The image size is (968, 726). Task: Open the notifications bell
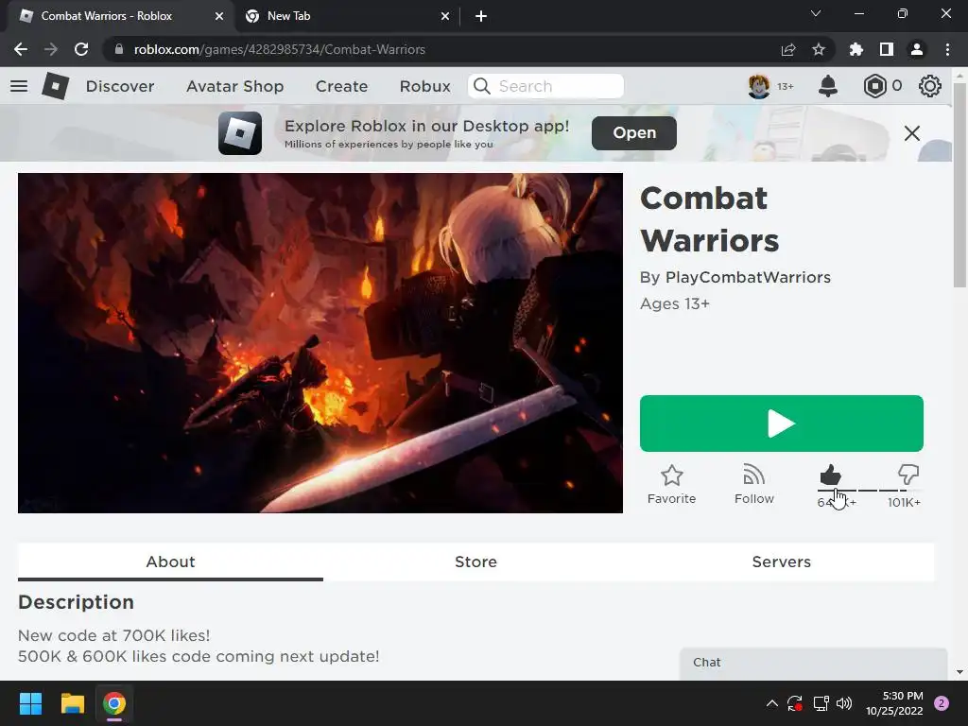click(828, 86)
